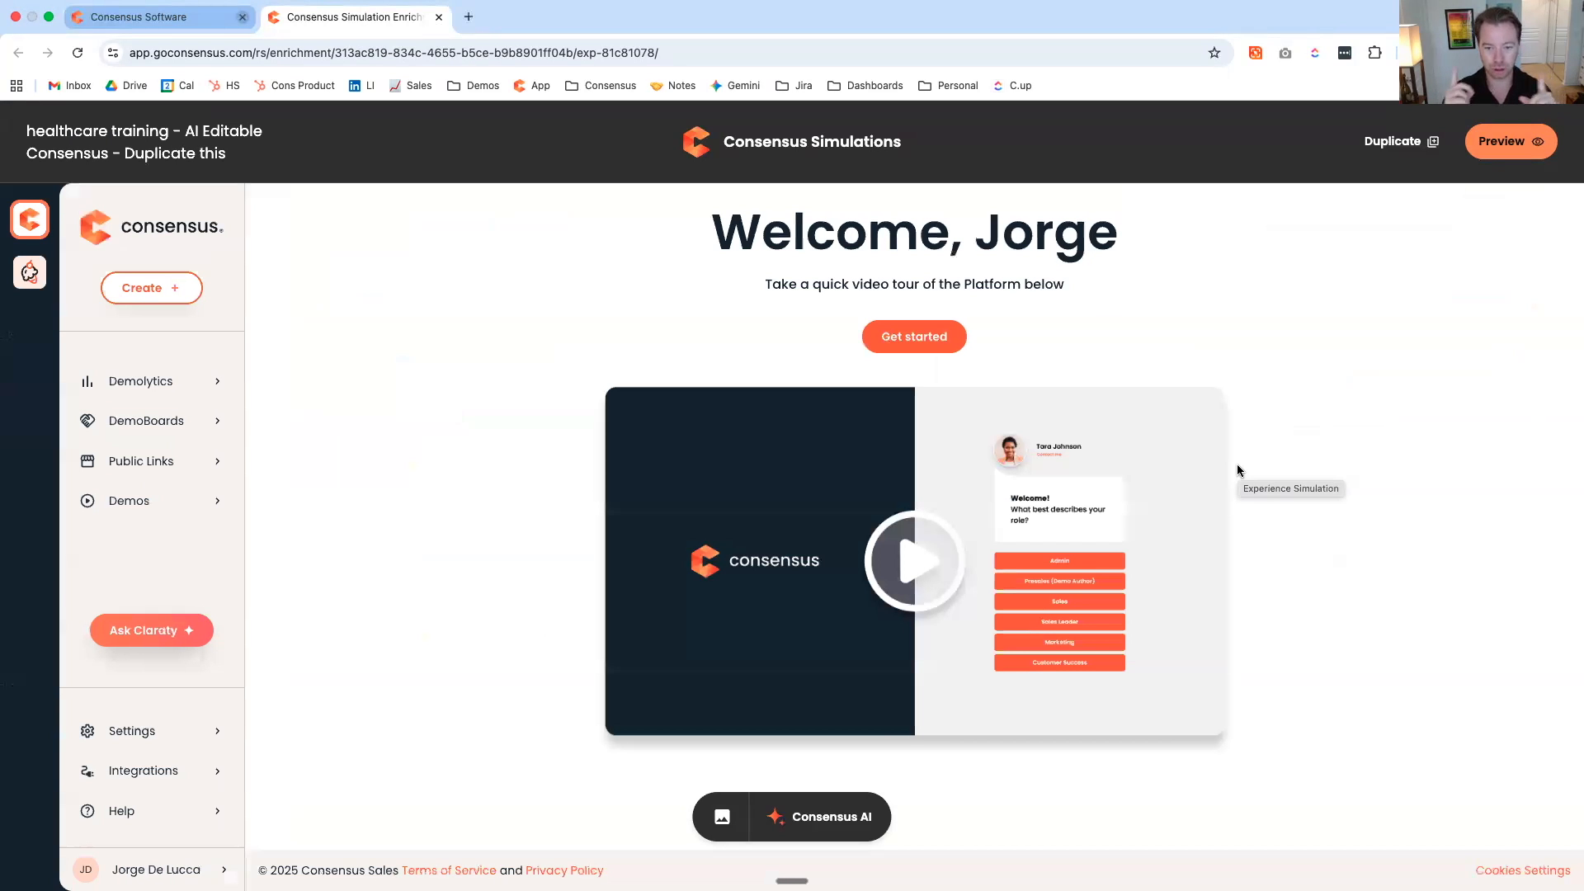Screen dimensions: 1584x891
Task: Open the Integrations icon in the sidebar
Action: (x=87, y=771)
